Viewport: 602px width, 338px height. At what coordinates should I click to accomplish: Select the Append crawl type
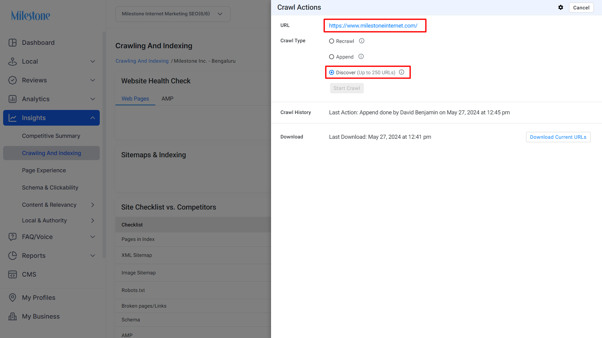(332, 57)
